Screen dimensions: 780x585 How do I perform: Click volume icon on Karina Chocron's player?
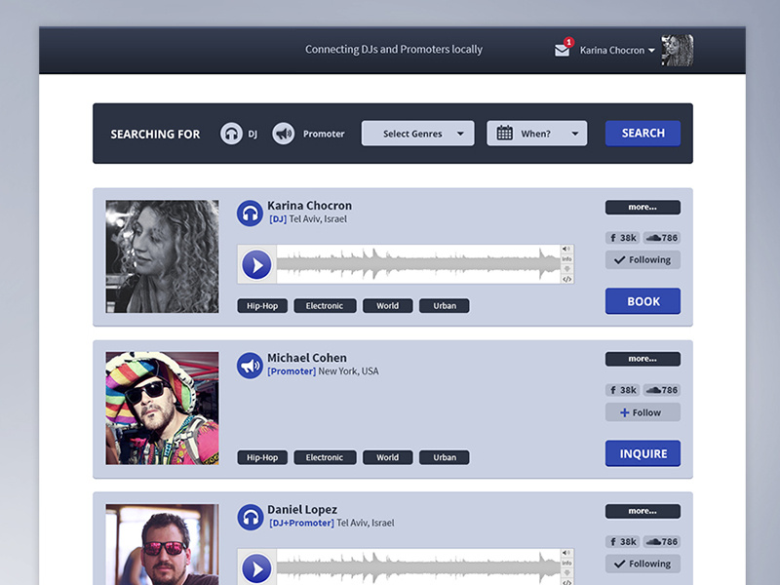coord(566,249)
